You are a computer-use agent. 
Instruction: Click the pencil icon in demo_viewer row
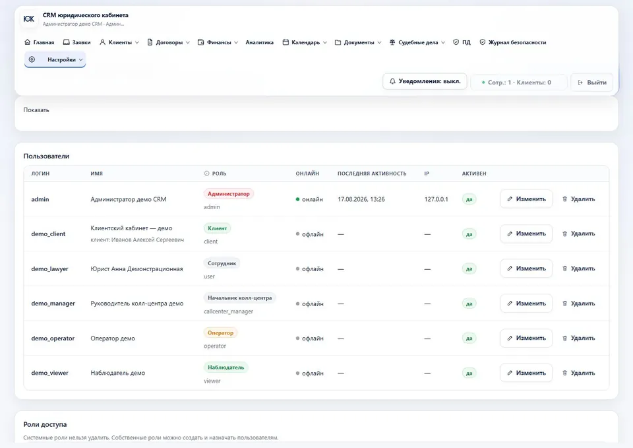click(510, 373)
